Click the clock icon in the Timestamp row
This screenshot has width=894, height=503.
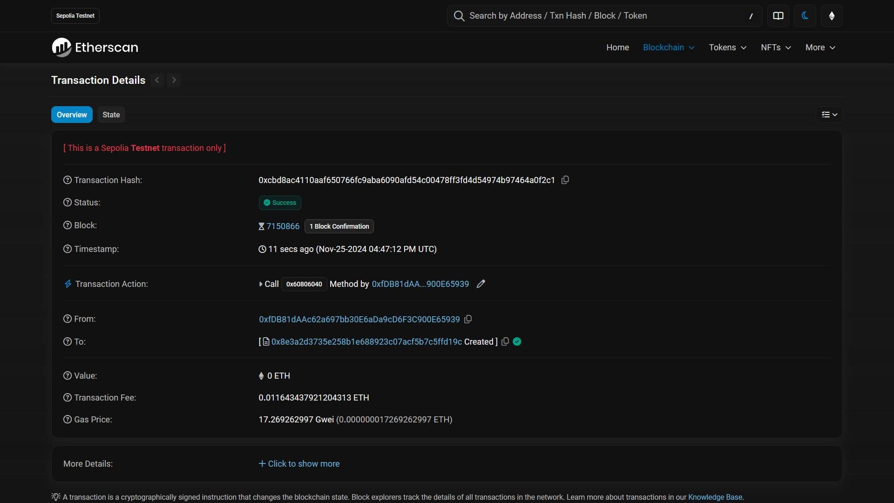pyautogui.click(x=262, y=249)
